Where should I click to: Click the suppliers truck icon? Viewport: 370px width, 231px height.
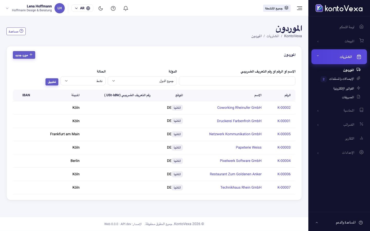[x=359, y=70]
